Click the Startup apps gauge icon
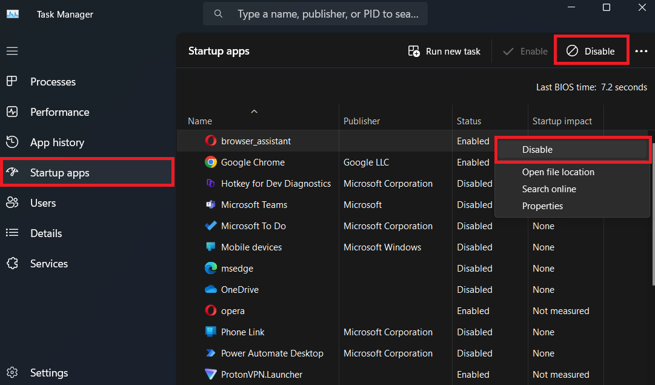This screenshot has height=385, width=655. click(12, 172)
